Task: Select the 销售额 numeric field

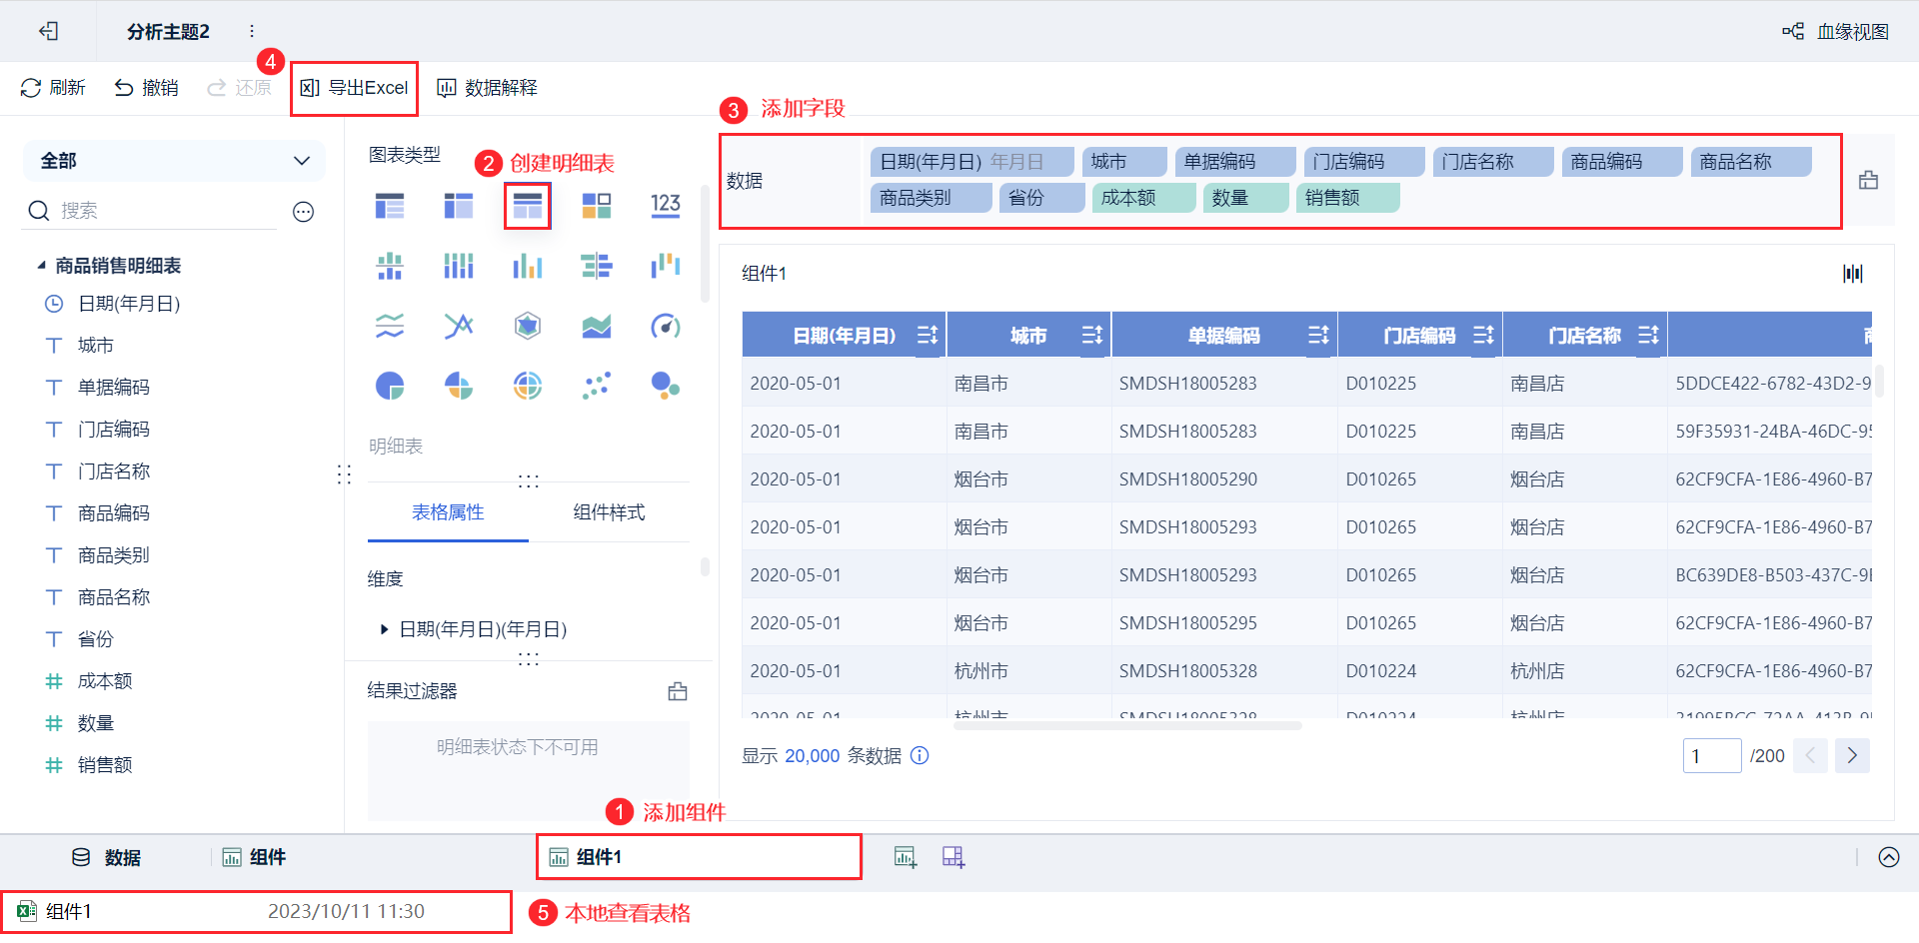Action: [x=105, y=765]
